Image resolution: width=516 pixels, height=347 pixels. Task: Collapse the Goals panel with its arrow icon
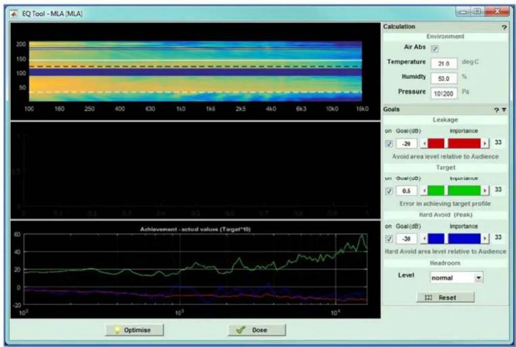coord(504,110)
